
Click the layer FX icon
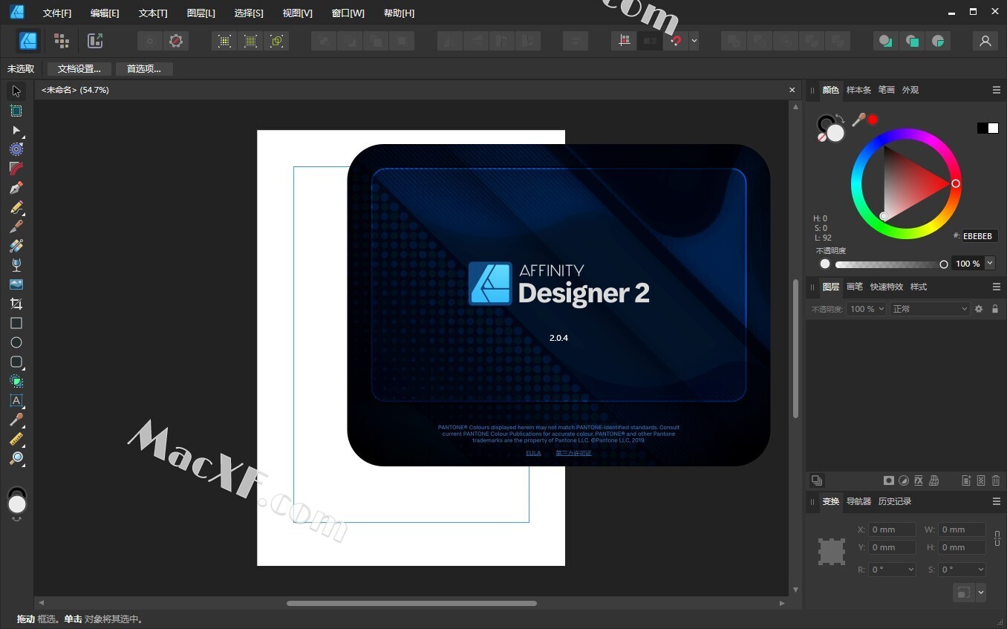coord(919,480)
